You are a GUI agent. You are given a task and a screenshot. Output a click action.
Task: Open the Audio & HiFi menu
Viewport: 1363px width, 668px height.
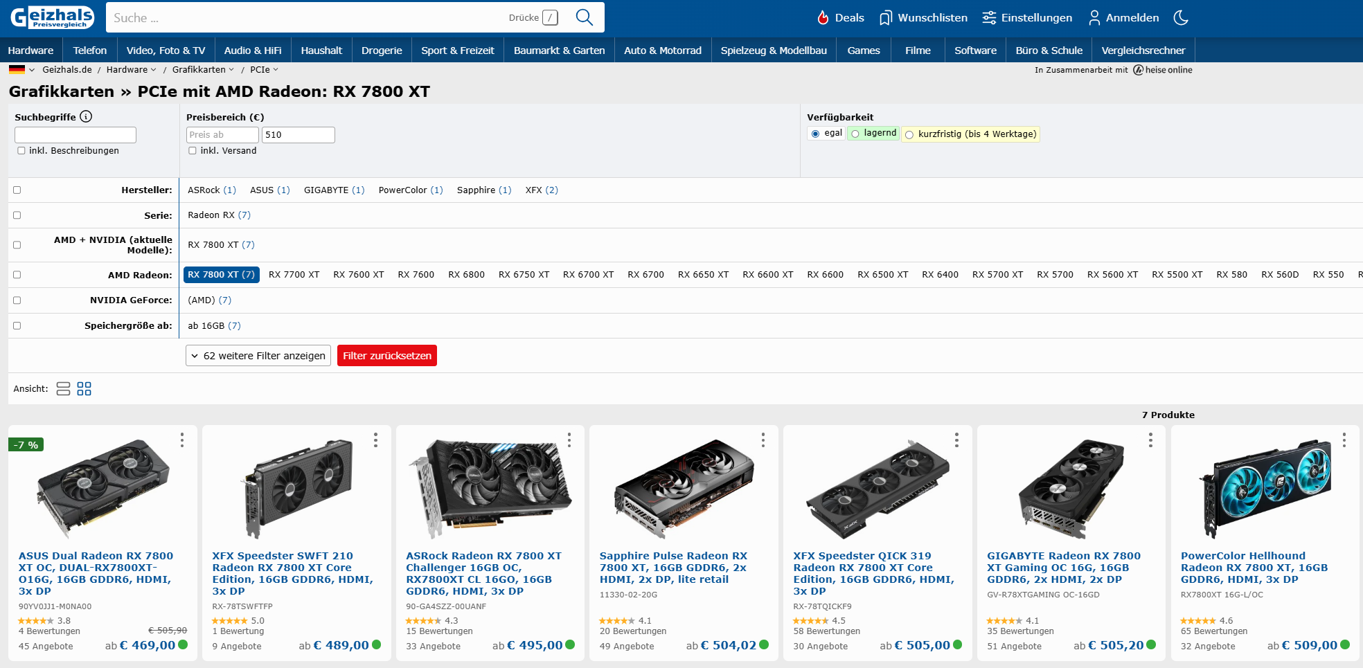coord(253,51)
